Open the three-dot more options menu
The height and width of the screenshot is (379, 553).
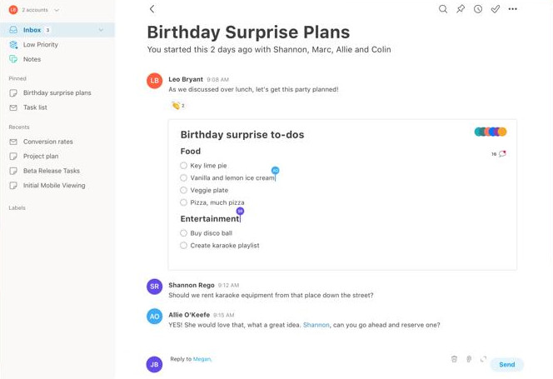click(x=512, y=9)
